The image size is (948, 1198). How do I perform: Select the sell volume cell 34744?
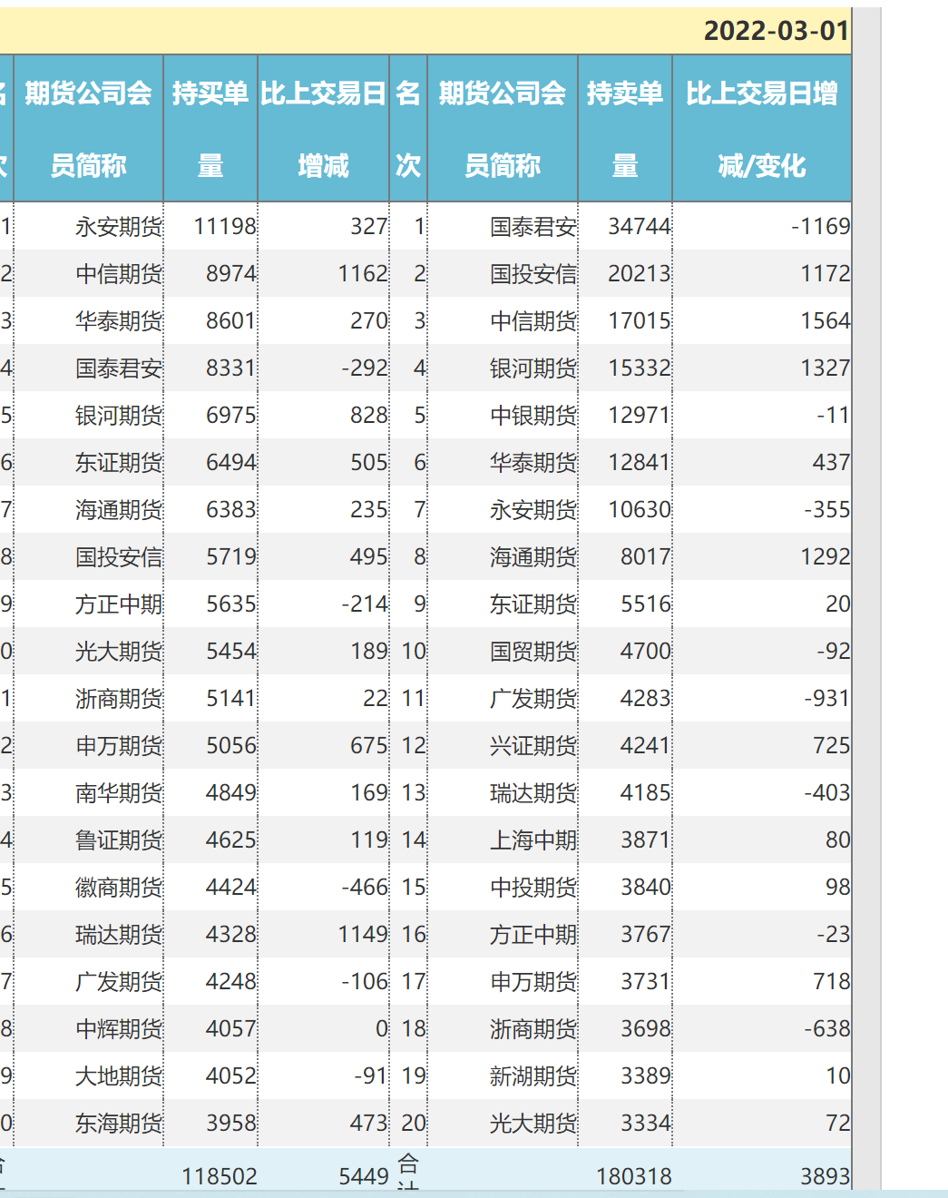click(625, 226)
